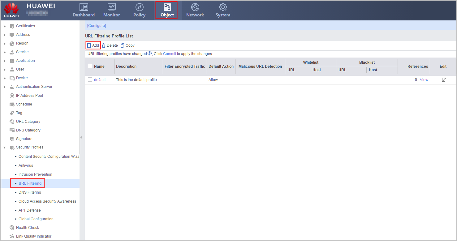Viewport: 457px width, 241px height.
Task: Check the default profile row checkbox
Action: point(90,80)
